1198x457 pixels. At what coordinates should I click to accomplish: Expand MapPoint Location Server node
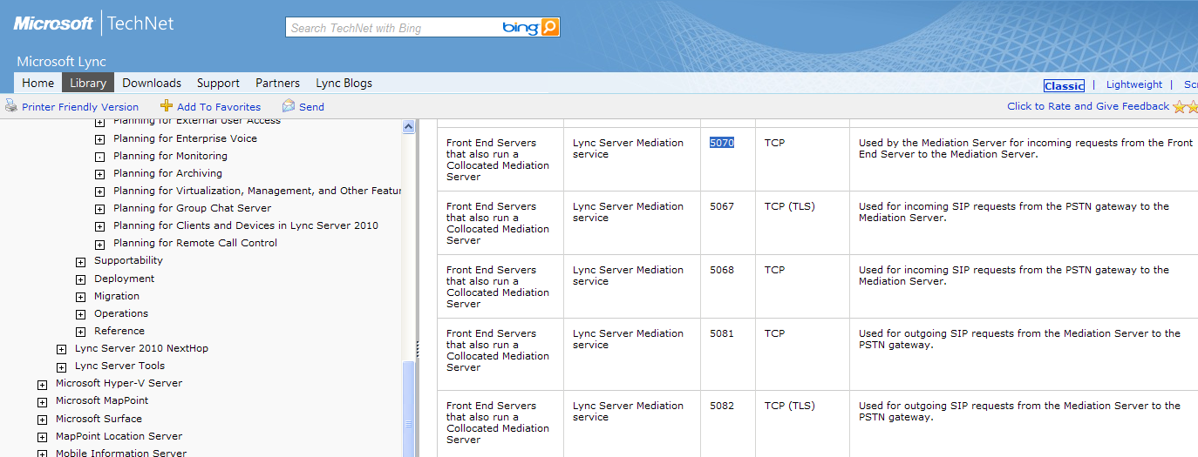point(42,437)
